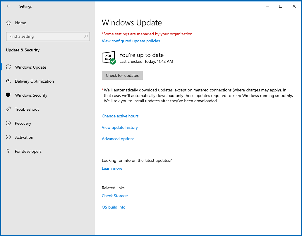Click the Check for updates button
This screenshot has height=236, width=302.
coord(122,75)
